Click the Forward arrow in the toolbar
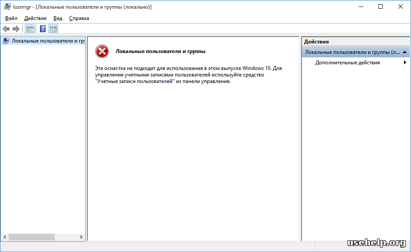Screen dimensions: 411x252 (16, 29)
